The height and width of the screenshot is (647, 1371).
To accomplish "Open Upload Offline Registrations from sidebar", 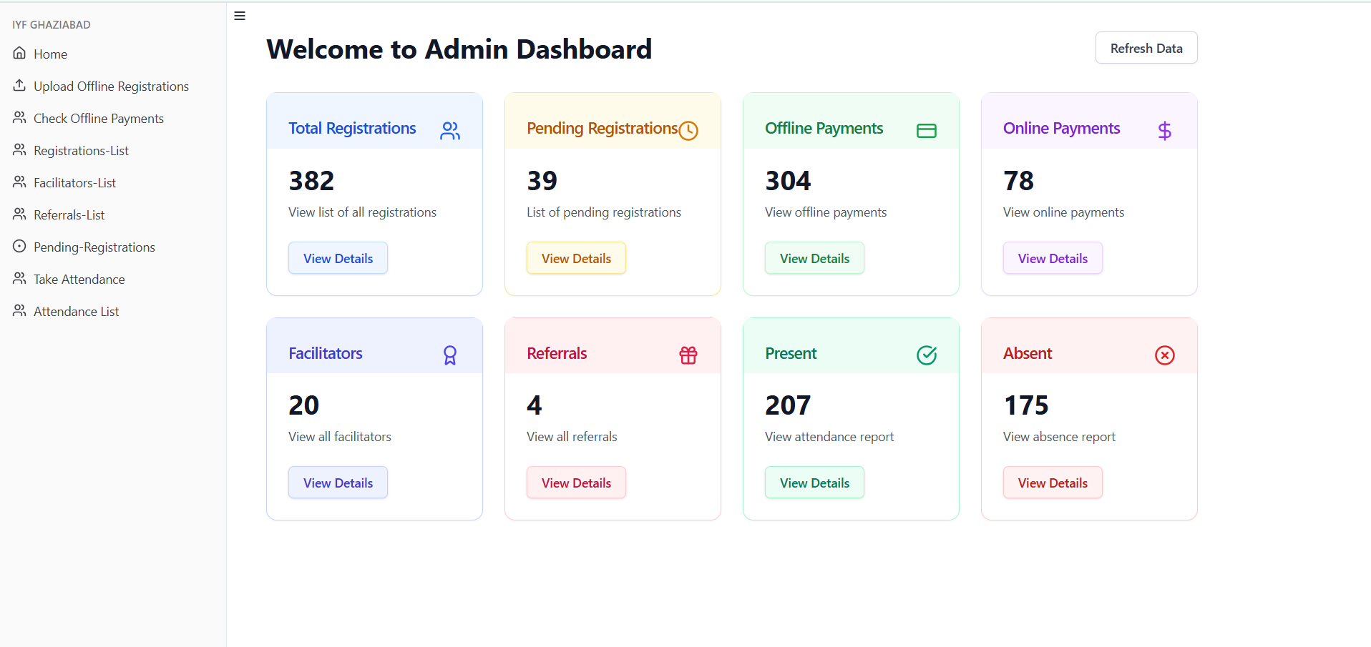I will pyautogui.click(x=111, y=87).
